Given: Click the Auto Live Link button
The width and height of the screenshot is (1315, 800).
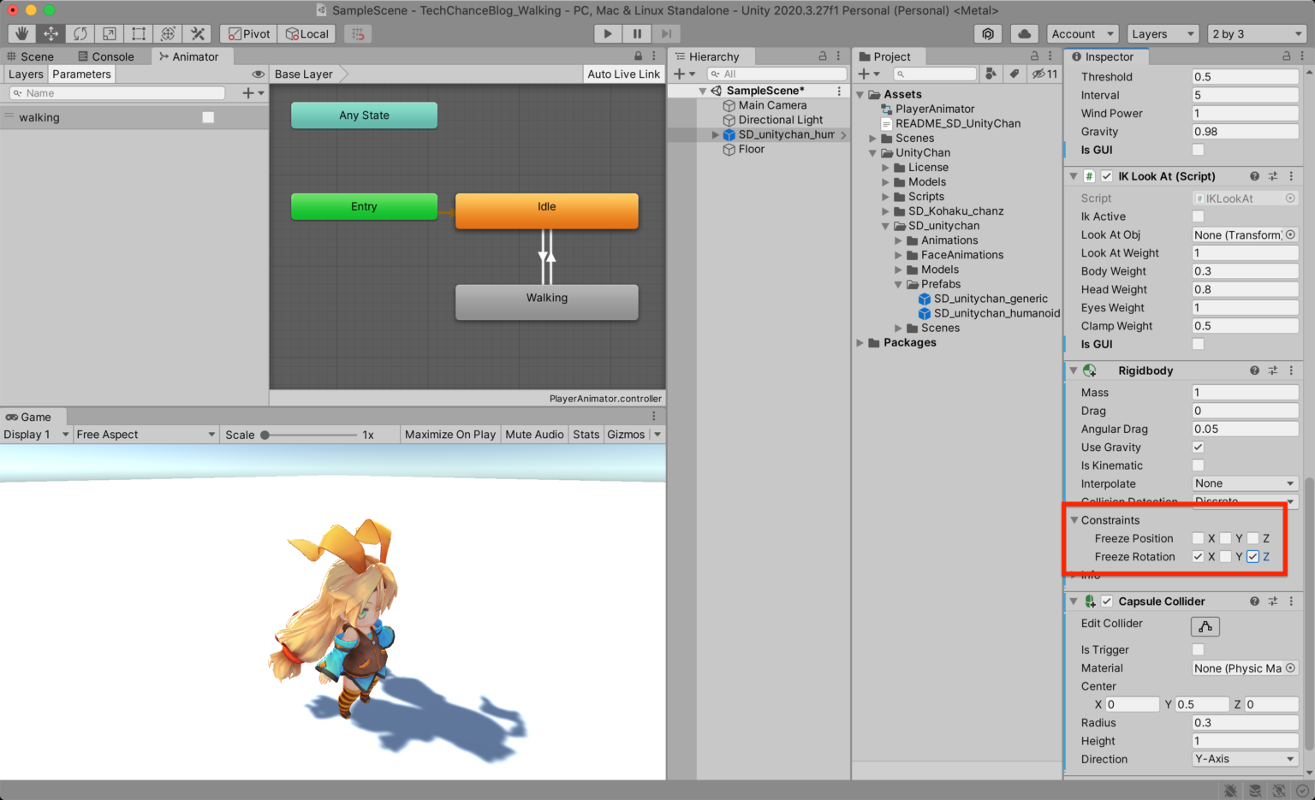Looking at the screenshot, I should [623, 74].
